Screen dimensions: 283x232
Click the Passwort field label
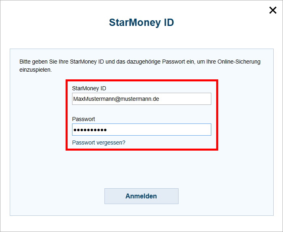[83, 119]
